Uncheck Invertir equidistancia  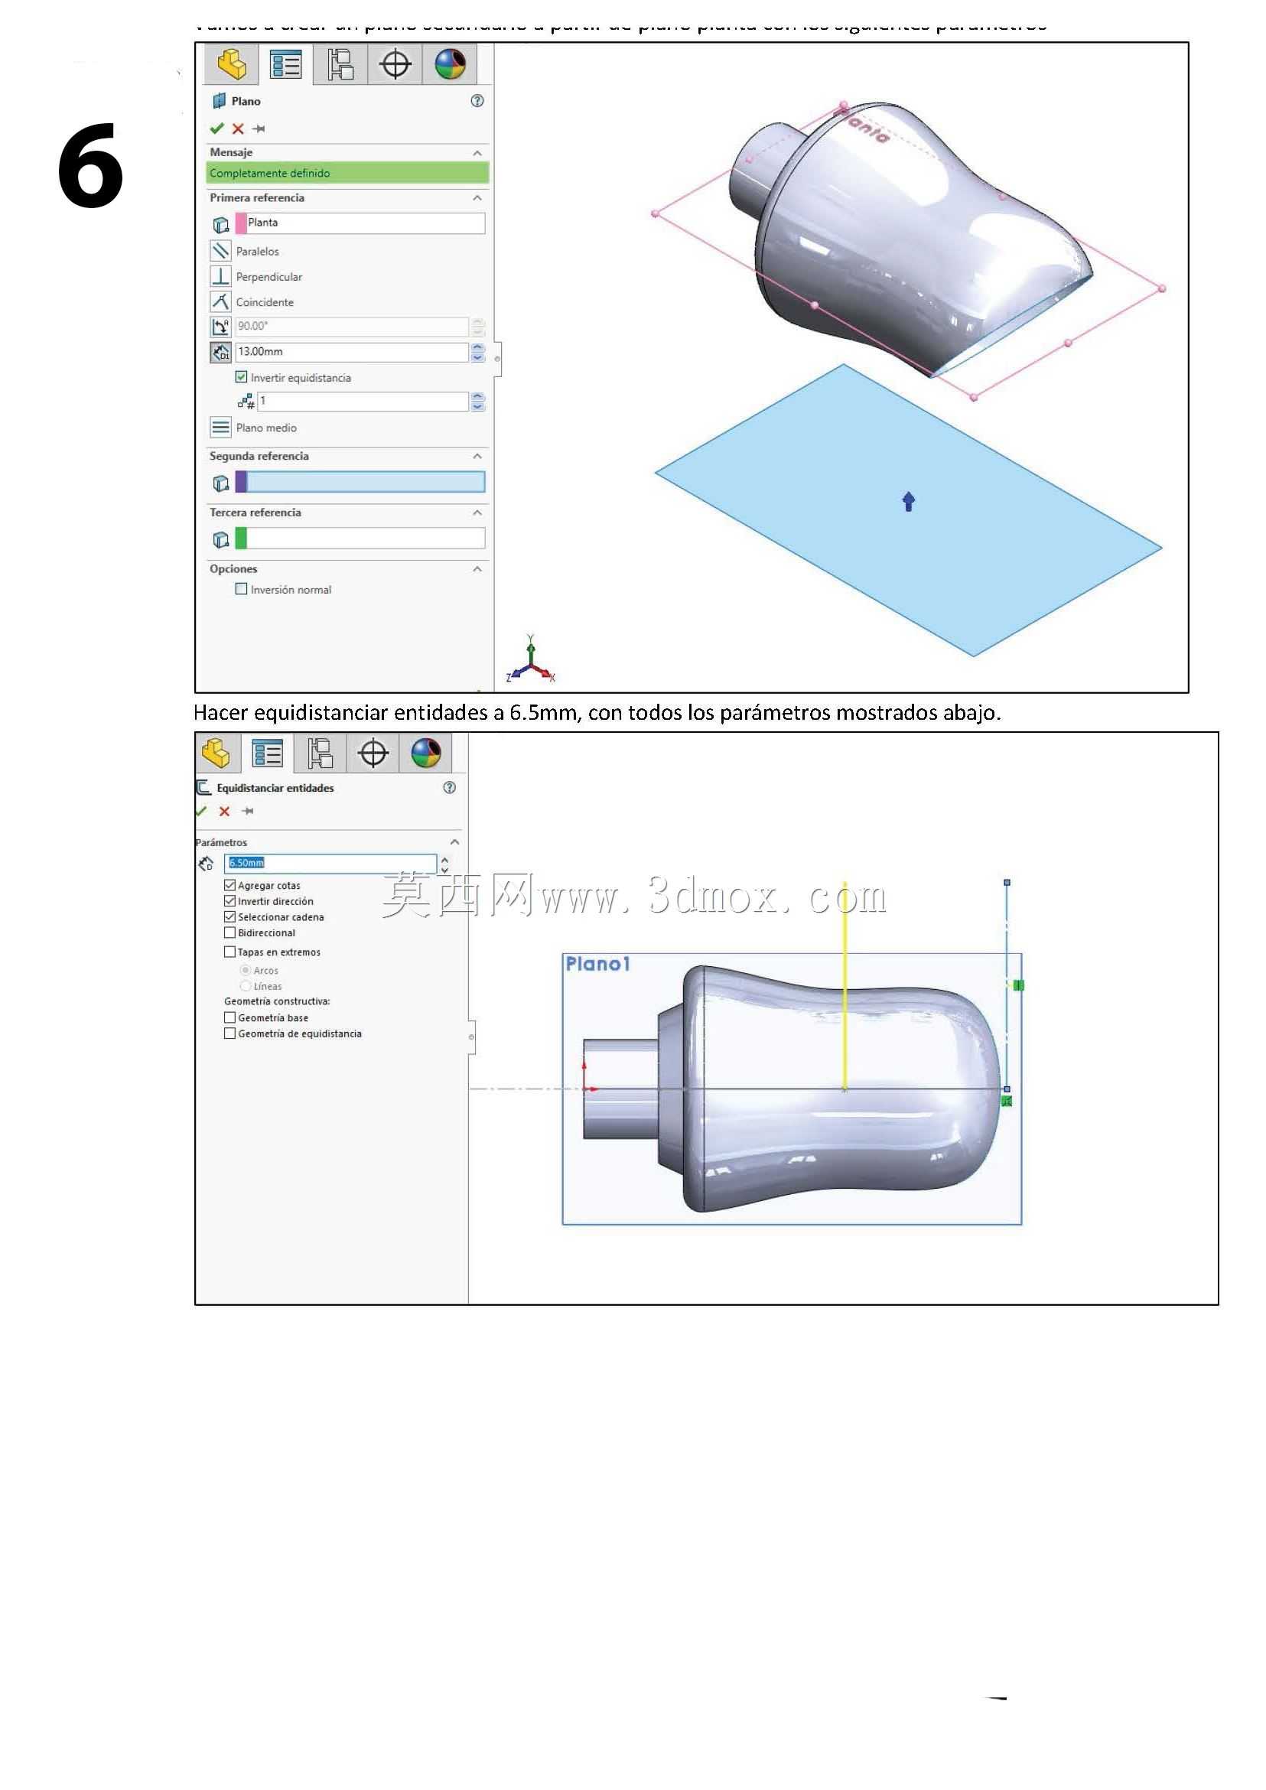click(x=241, y=377)
